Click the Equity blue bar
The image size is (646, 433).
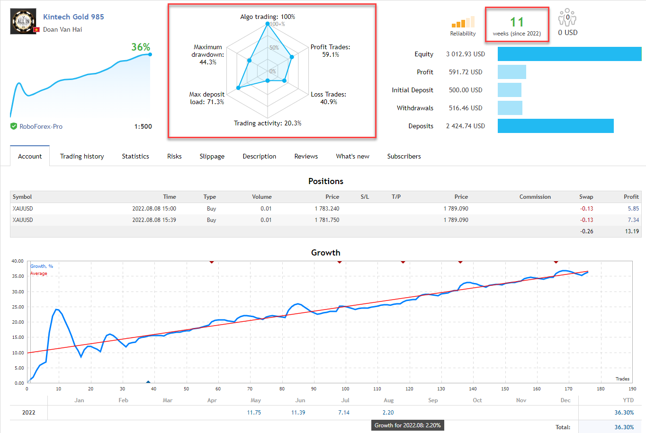[x=570, y=54]
